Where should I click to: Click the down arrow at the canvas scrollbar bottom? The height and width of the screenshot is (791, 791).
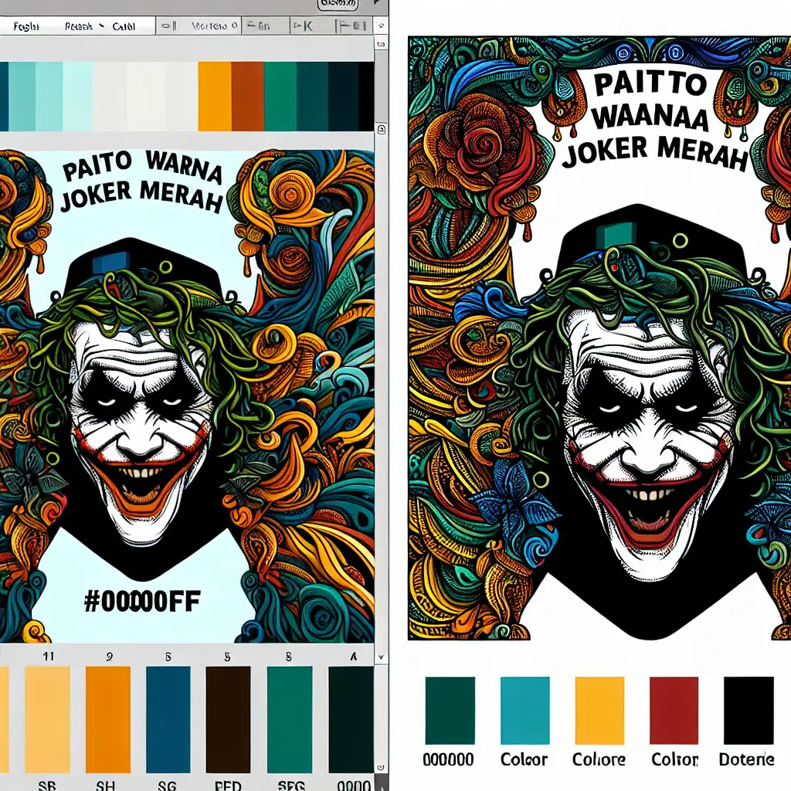click(381, 657)
